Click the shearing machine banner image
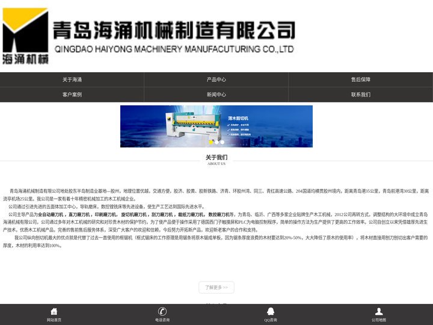Screen dimensions: 433x325 point(216,126)
